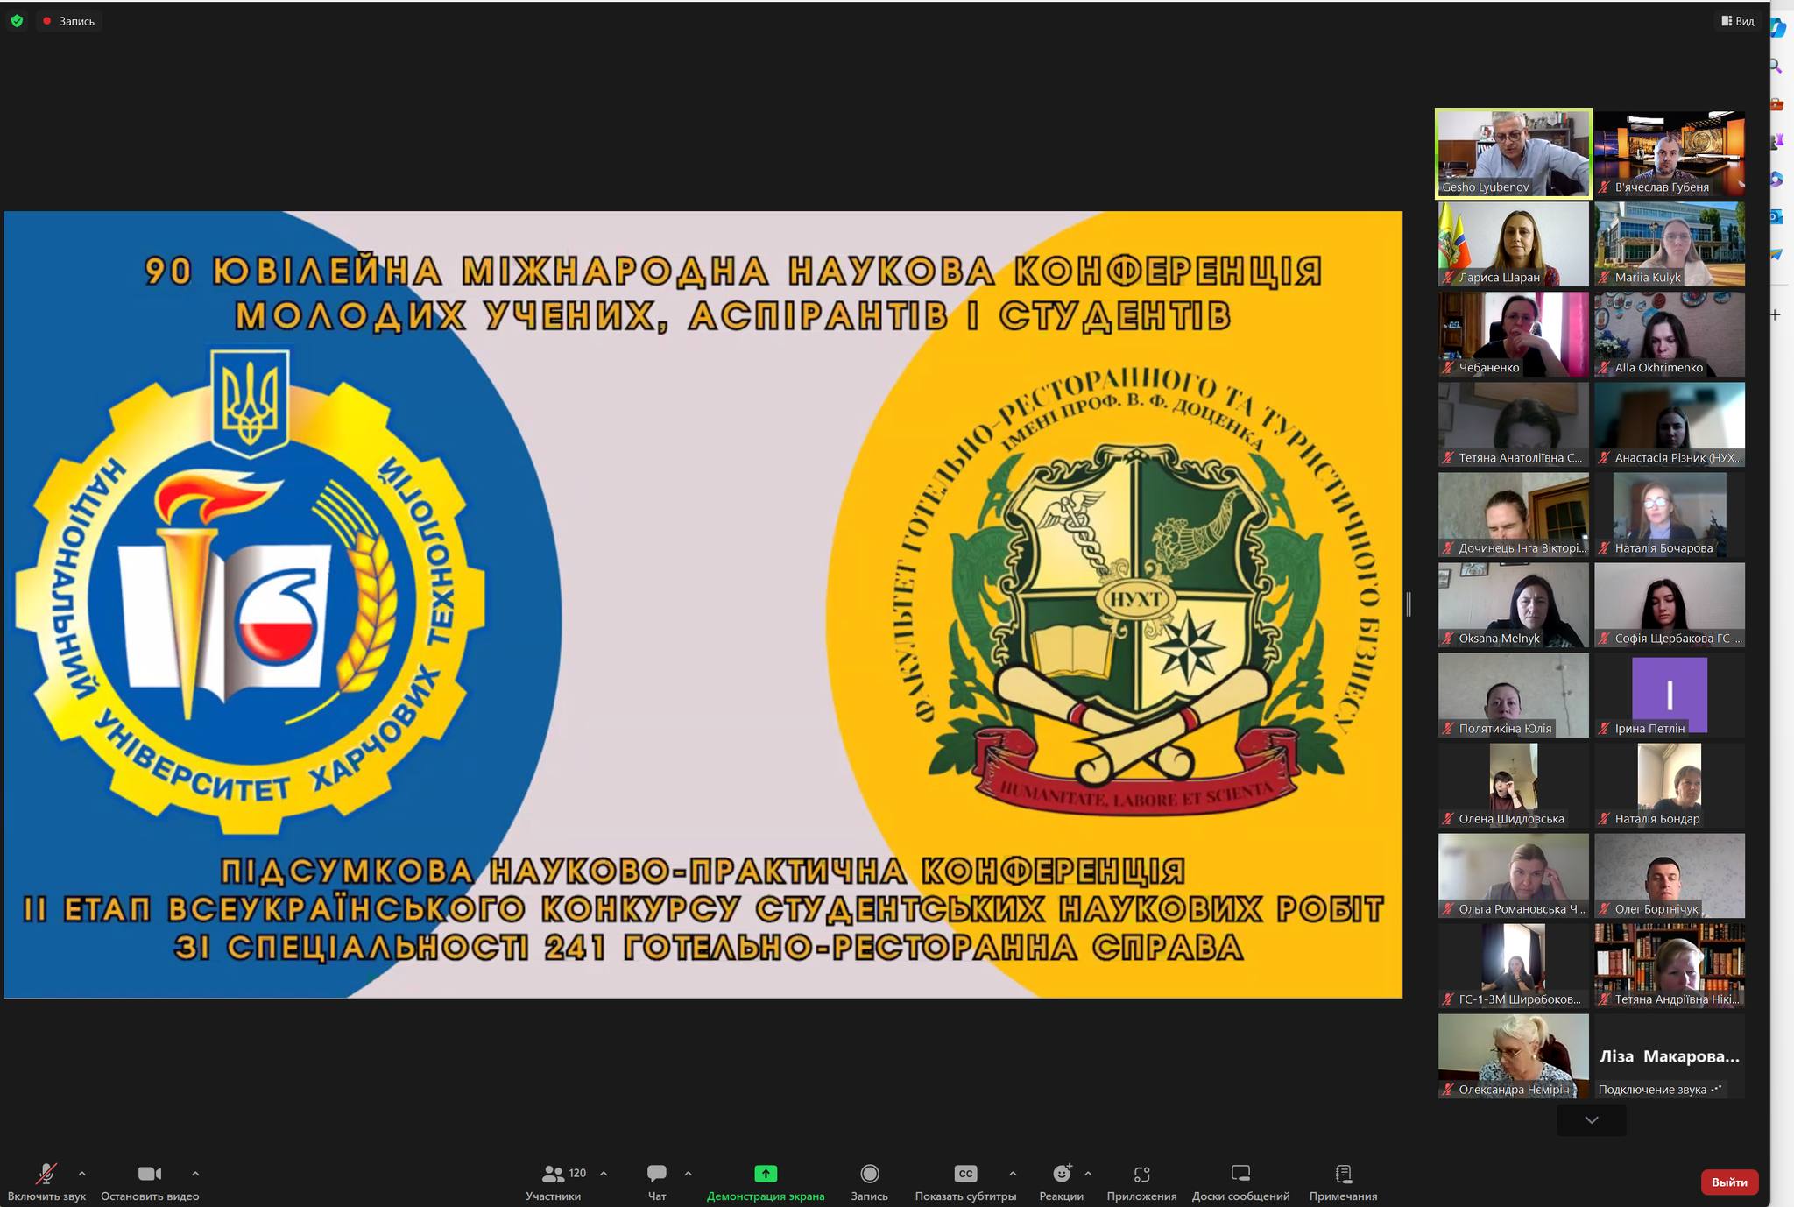This screenshot has width=1794, height=1207.
Task: Click the green Демонстрация экрана share icon
Action: click(x=766, y=1174)
